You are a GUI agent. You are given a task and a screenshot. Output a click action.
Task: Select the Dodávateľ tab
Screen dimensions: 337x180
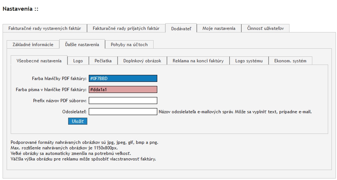181,28
